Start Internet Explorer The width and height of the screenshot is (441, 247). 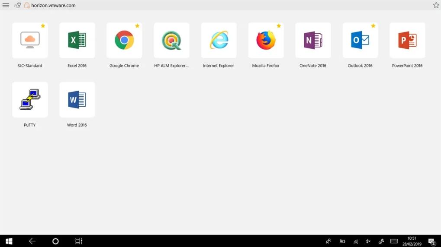tap(219, 41)
